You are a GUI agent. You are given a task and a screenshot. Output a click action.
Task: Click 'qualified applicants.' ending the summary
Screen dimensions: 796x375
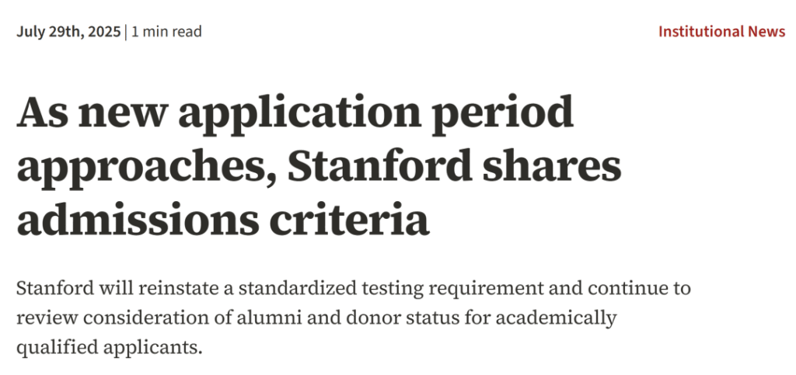(109, 345)
